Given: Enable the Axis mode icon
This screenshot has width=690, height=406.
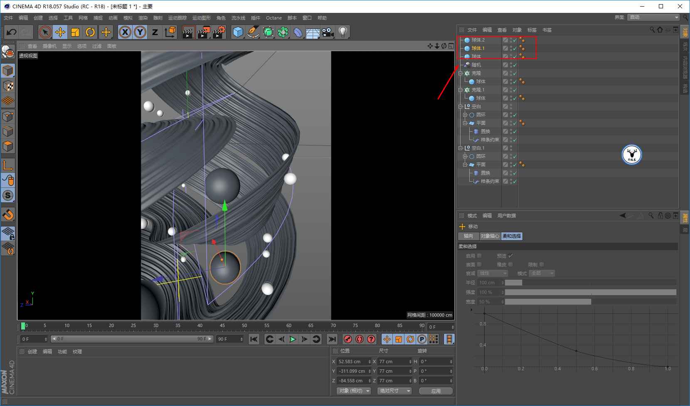Looking at the screenshot, I should point(8,165).
